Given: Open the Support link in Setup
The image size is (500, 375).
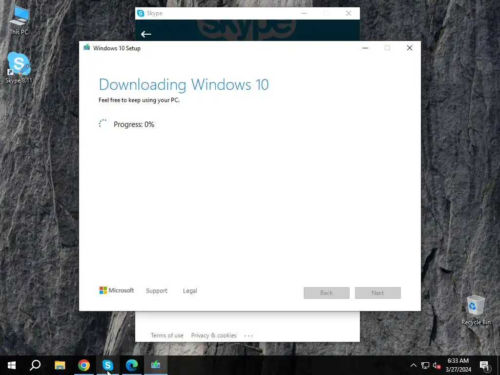Looking at the screenshot, I should coord(157,291).
